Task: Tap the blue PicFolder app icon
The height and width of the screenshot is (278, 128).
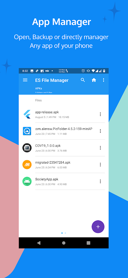Action: pos(27,131)
